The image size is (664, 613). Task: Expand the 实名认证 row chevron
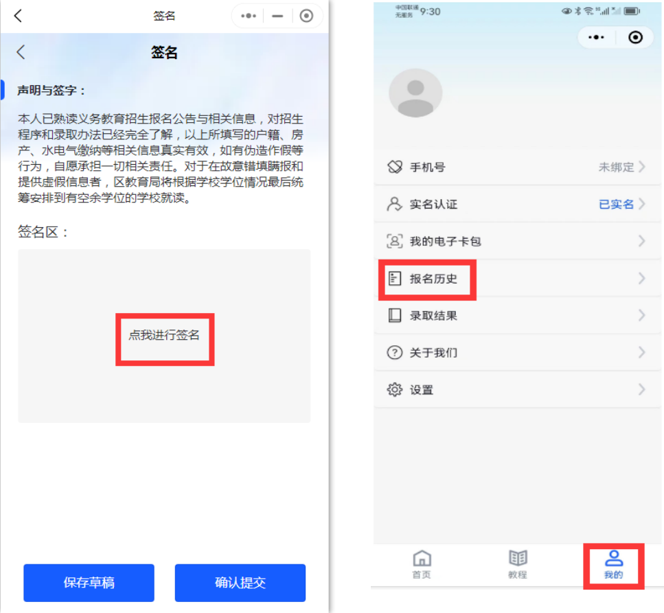pyautogui.click(x=642, y=204)
